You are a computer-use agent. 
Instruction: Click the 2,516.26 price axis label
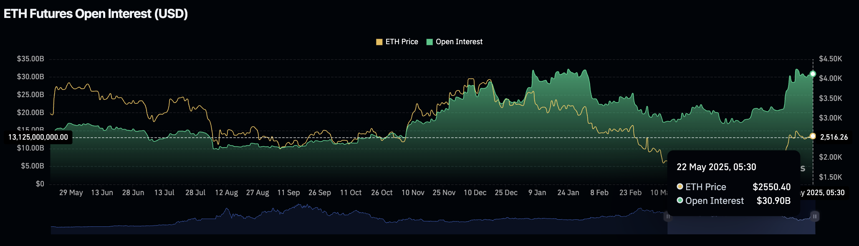pyautogui.click(x=834, y=137)
